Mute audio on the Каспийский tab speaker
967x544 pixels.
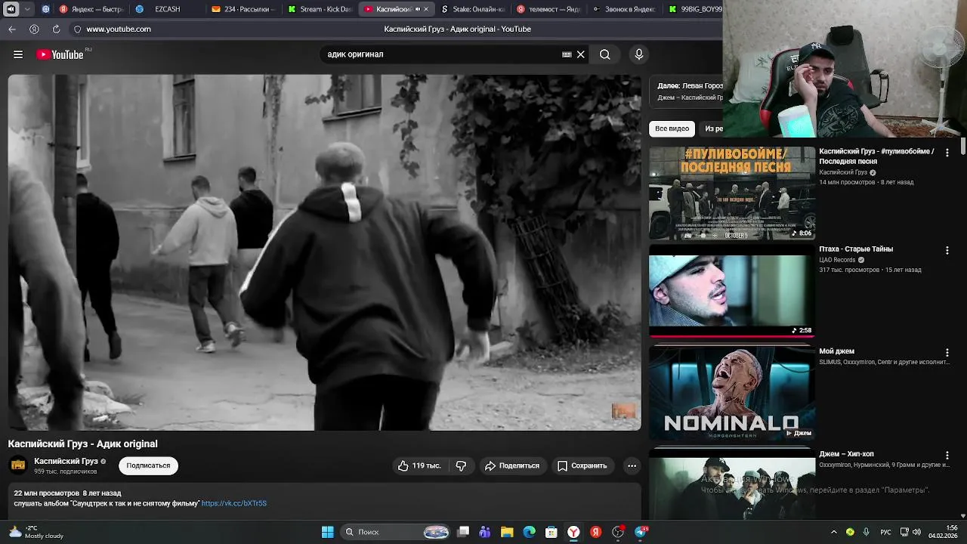[x=417, y=9]
